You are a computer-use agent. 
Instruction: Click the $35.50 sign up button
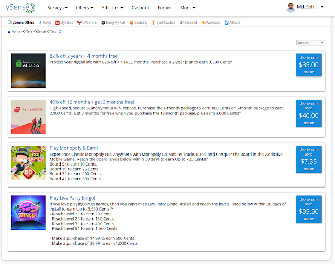click(x=309, y=210)
